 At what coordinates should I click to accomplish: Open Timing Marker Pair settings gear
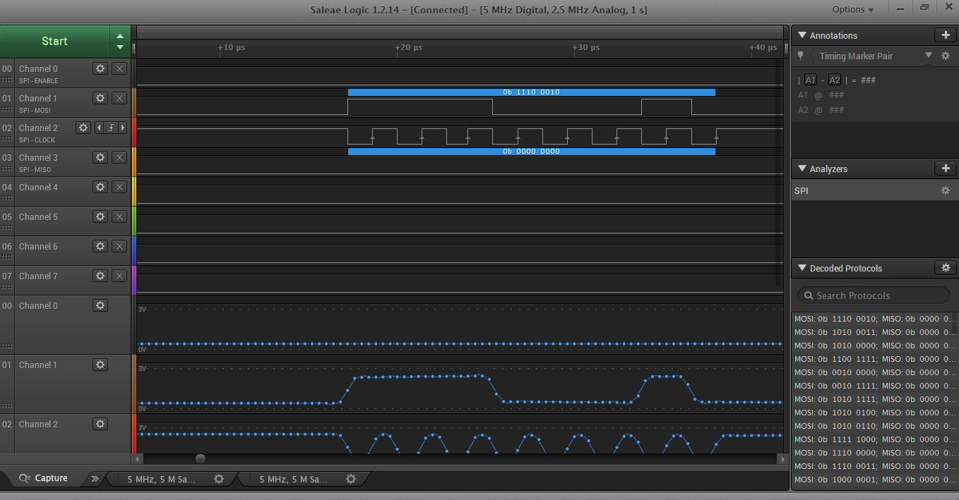click(x=946, y=56)
